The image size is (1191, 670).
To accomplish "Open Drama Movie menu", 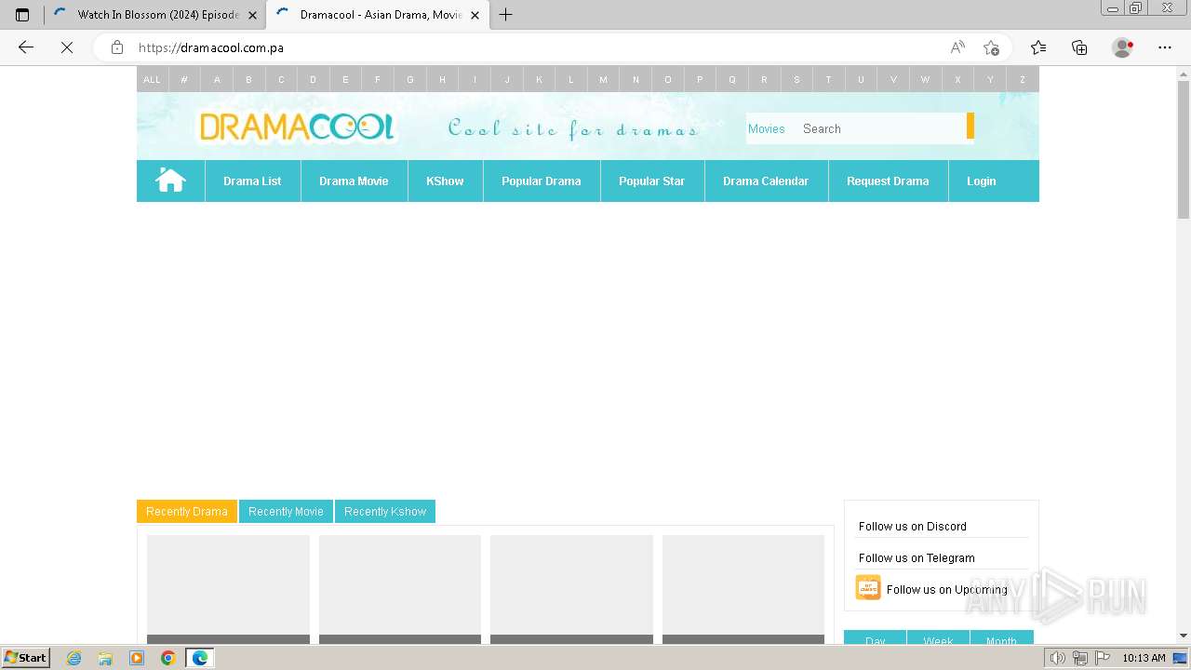I will (354, 181).
